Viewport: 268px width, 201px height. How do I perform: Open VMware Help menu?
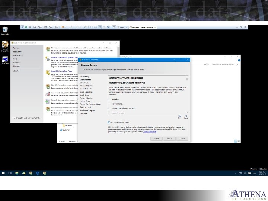(56, 27)
